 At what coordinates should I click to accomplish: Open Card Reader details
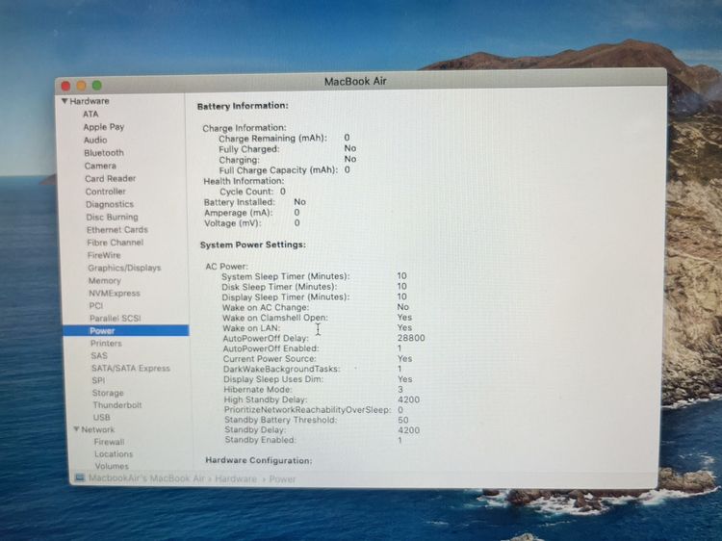tap(110, 178)
